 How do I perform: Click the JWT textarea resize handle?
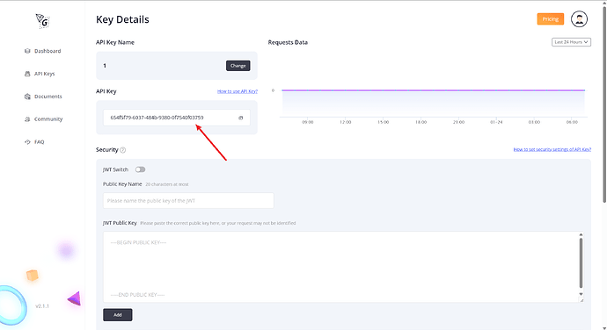click(x=581, y=300)
